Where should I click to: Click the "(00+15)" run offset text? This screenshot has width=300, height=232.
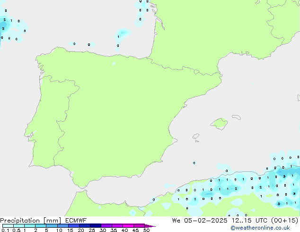[x=285, y=221]
